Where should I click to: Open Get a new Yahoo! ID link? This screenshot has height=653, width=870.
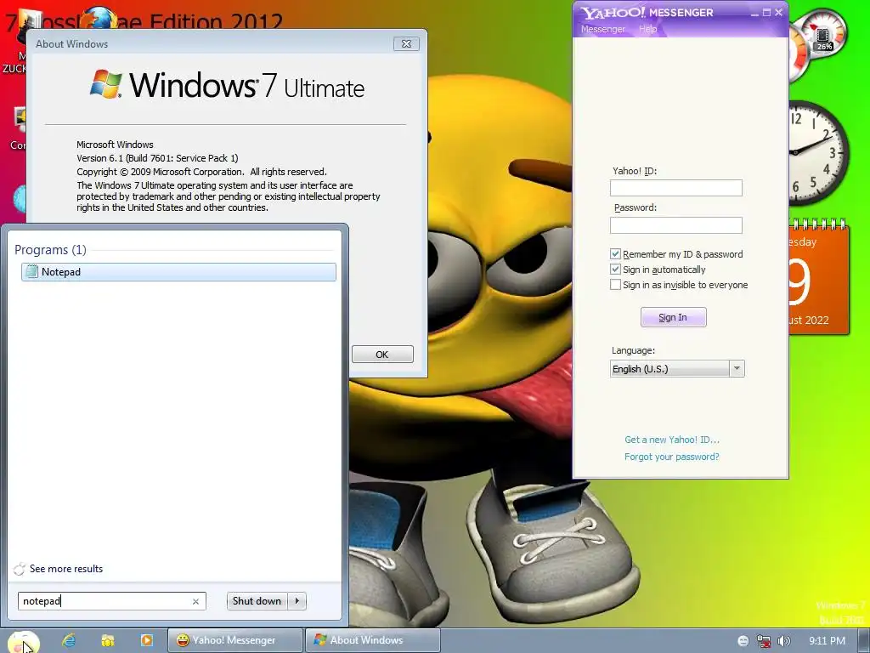[672, 440]
